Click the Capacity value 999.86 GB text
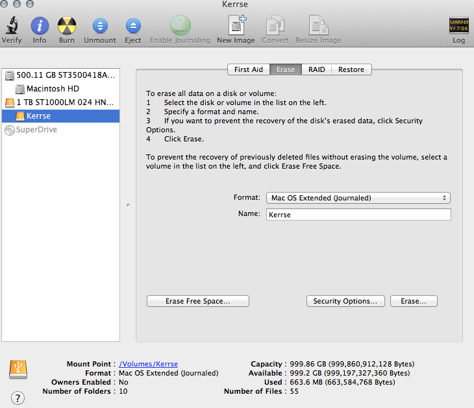 click(352, 364)
